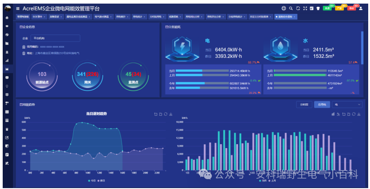Open the theme shirt icon
370x189 pixels.
pyautogui.click(x=318, y=8)
